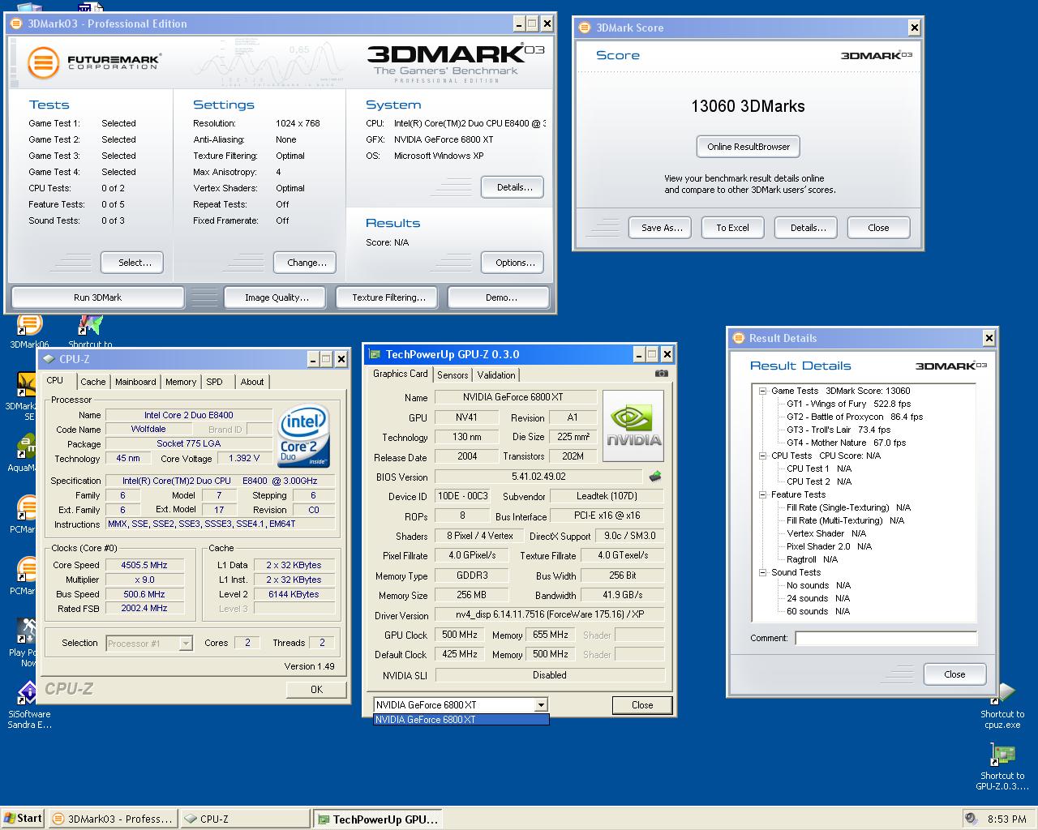Image resolution: width=1038 pixels, height=830 pixels.
Task: Click the Intel Core 2 Duo logo in CPU-Z
Action: pyautogui.click(x=304, y=434)
